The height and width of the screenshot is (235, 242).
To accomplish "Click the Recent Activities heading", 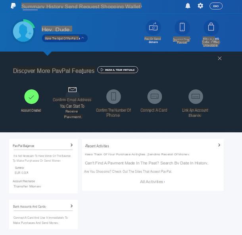I will pos(97,146).
